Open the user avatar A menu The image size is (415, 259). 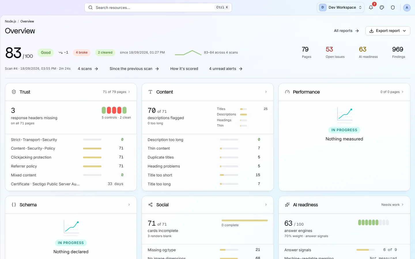pos(407,7)
